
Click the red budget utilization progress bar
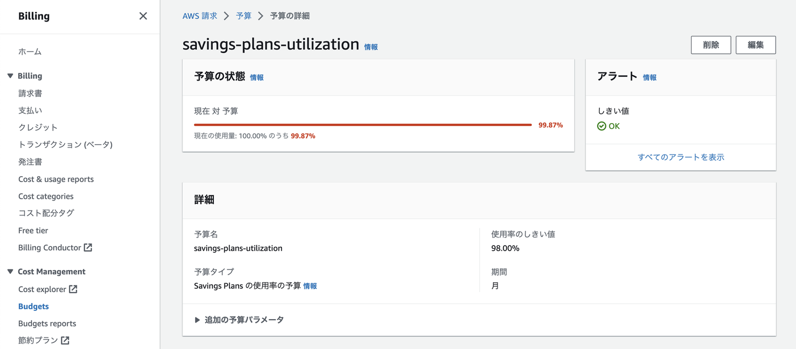[363, 125]
